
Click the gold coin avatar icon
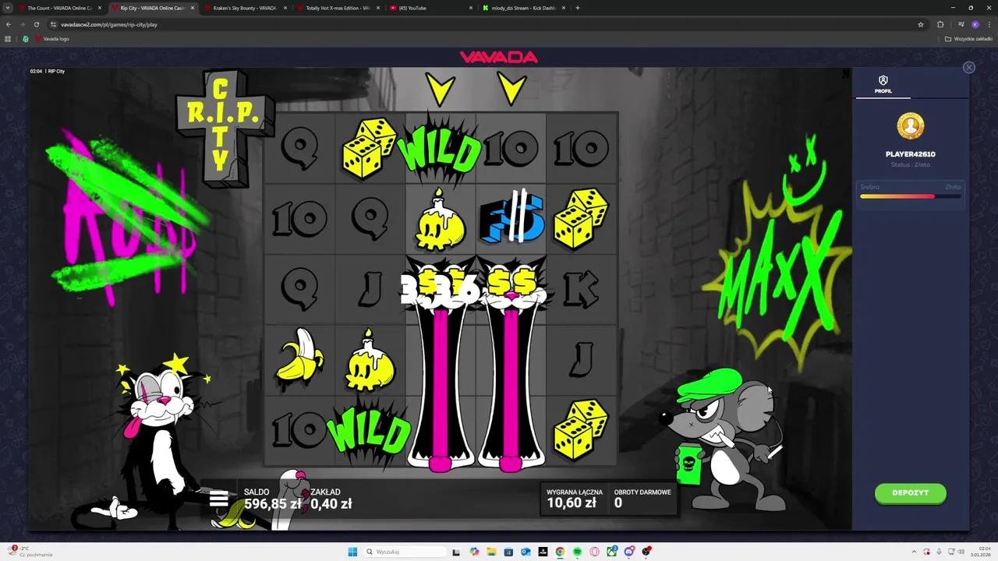tap(910, 125)
